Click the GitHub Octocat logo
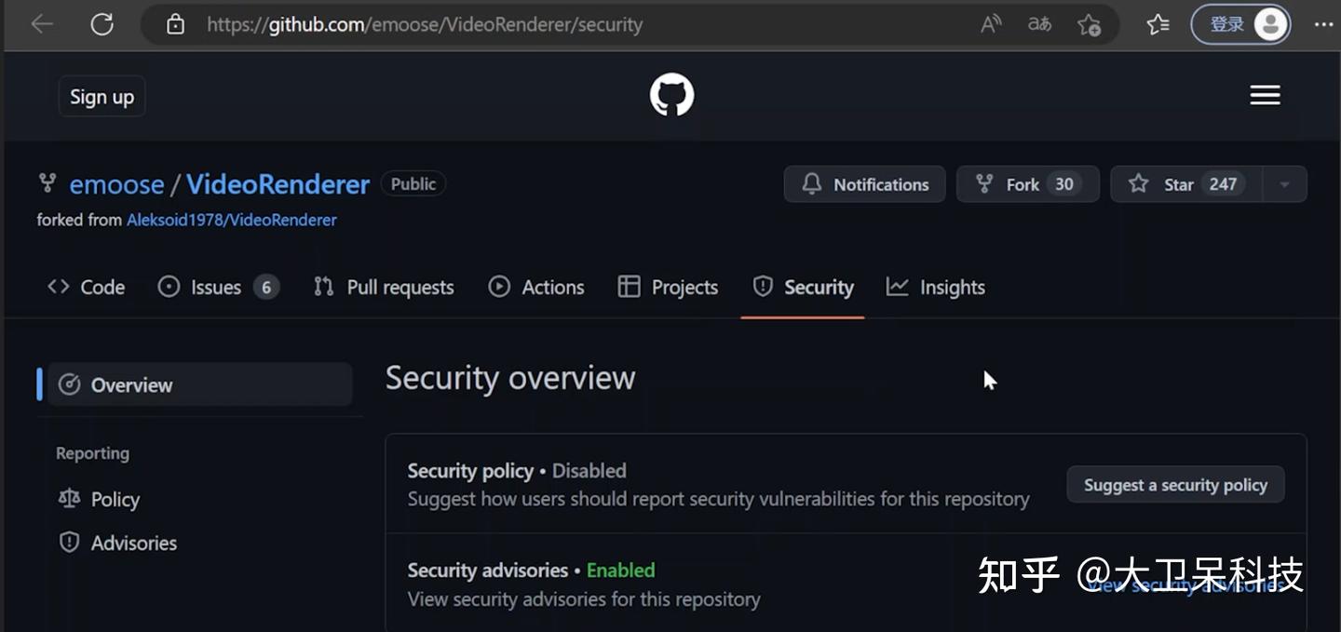Viewport: 1341px width, 632px height. [x=671, y=95]
